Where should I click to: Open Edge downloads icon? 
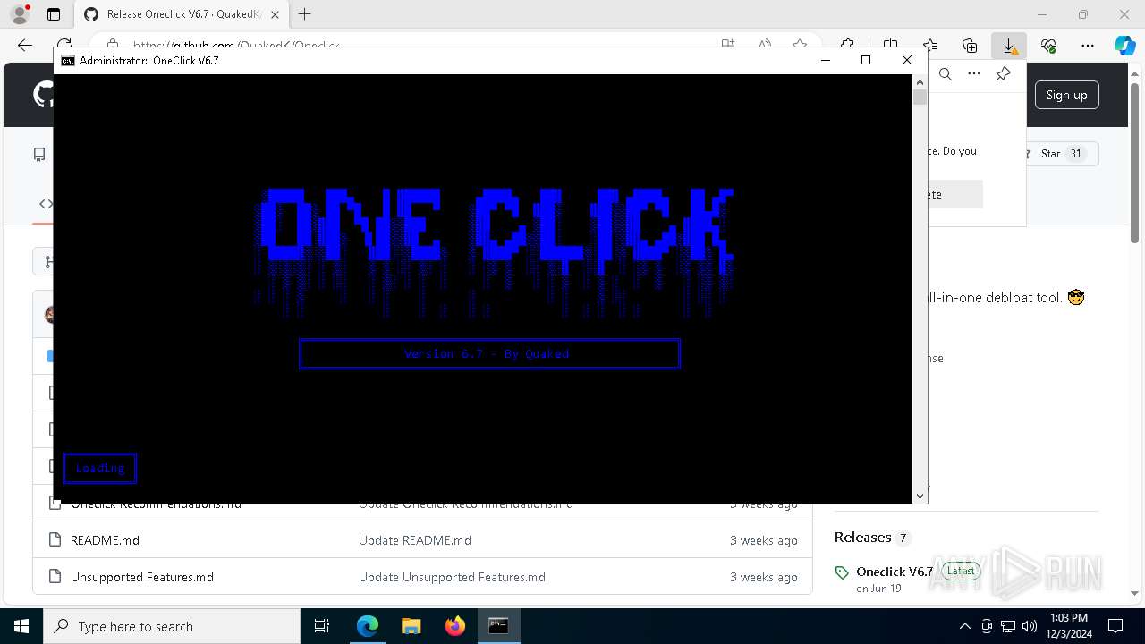(x=1009, y=46)
